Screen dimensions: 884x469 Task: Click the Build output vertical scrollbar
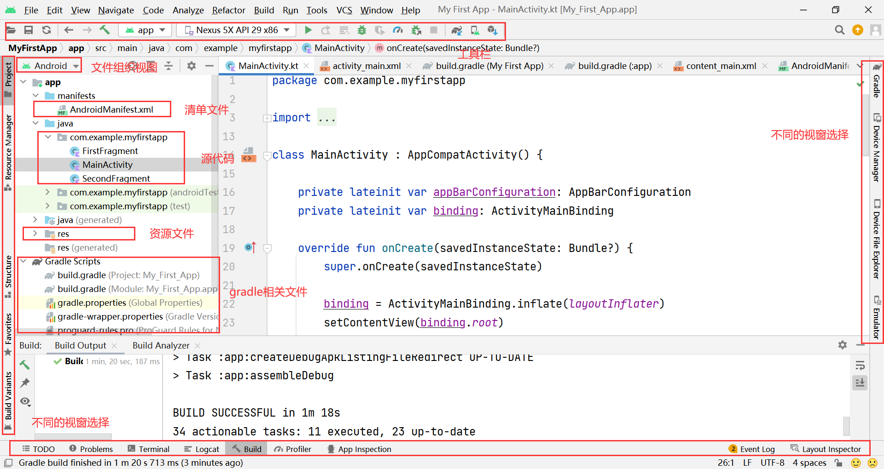click(x=846, y=426)
